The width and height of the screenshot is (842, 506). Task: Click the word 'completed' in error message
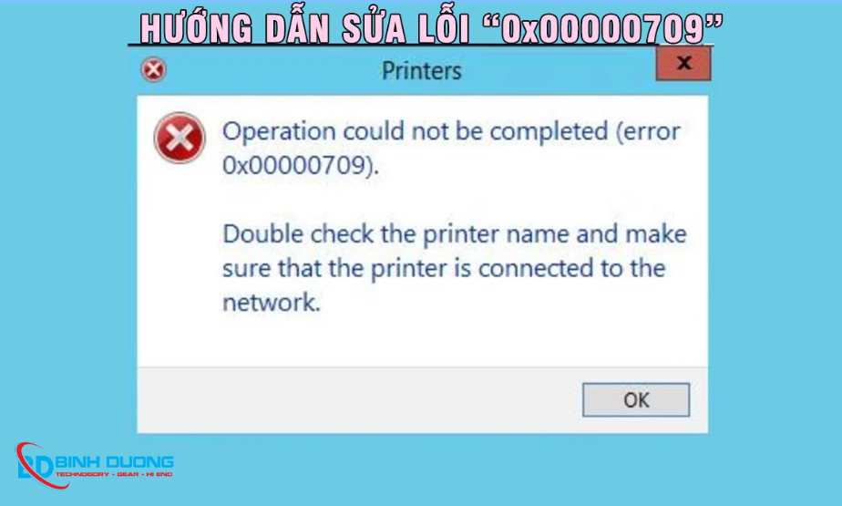pos(549,131)
